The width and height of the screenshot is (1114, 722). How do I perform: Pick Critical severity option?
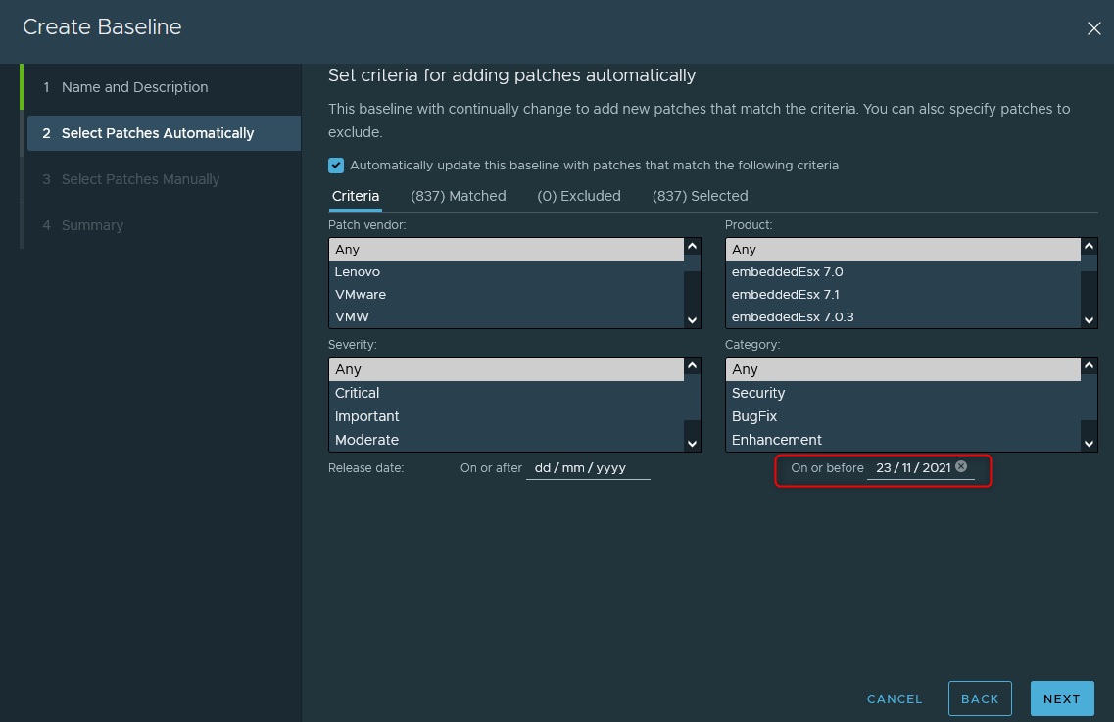point(357,393)
